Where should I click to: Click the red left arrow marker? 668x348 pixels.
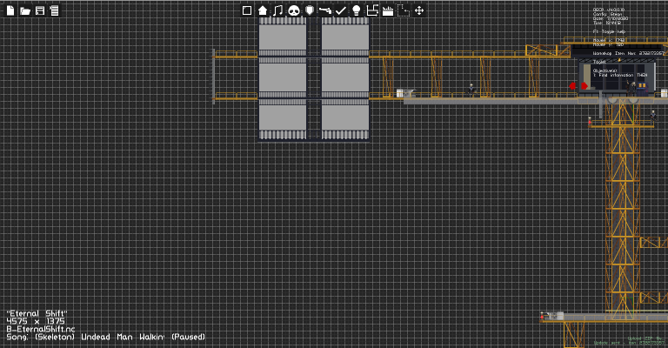572,86
